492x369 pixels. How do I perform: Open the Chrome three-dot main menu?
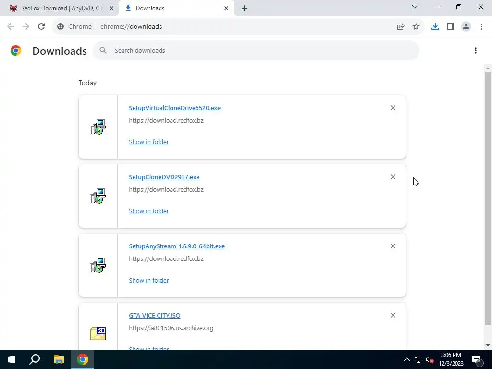click(481, 27)
